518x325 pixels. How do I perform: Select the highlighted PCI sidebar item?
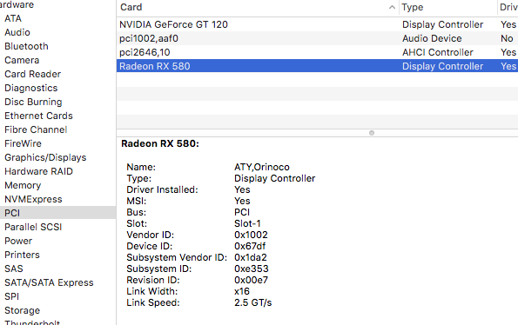57,213
